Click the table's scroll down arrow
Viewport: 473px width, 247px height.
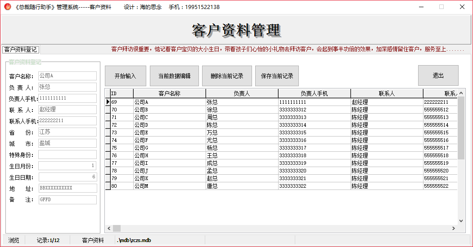point(461,221)
